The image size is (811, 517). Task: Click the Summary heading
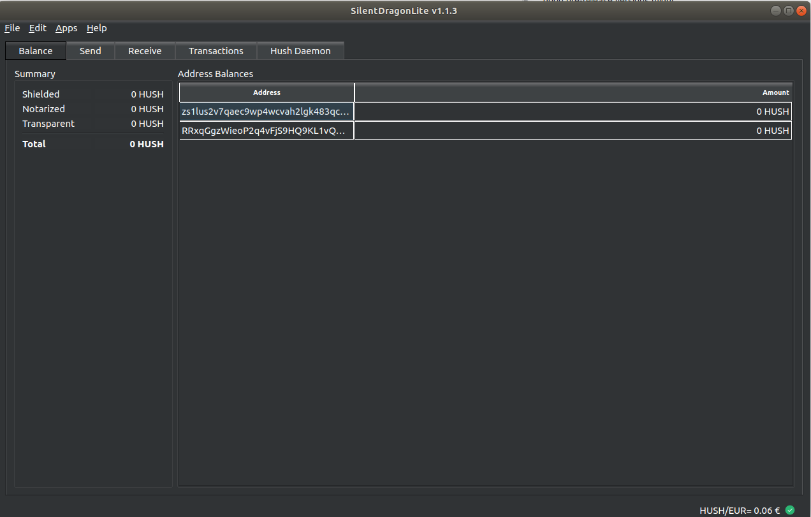[35, 74]
